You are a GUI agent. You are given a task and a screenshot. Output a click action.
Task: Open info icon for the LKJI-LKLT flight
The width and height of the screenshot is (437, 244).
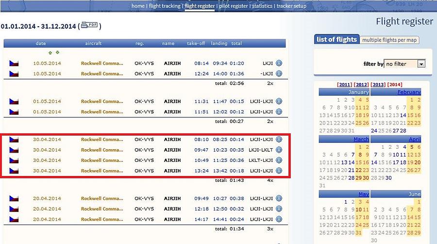point(279,150)
